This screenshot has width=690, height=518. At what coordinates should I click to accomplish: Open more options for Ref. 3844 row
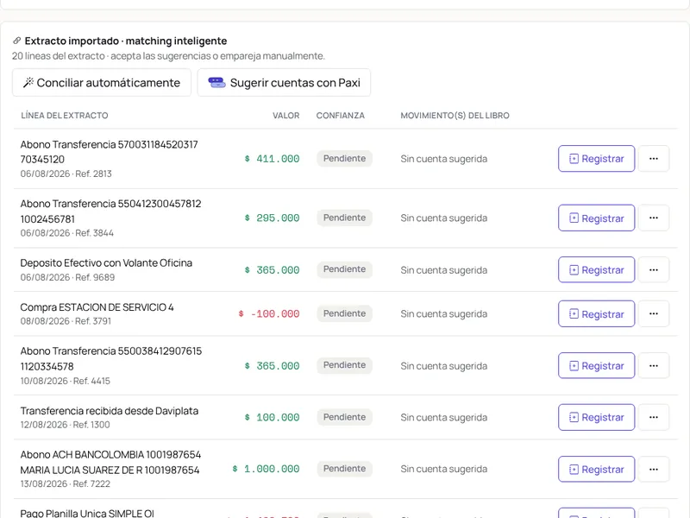pyautogui.click(x=654, y=218)
